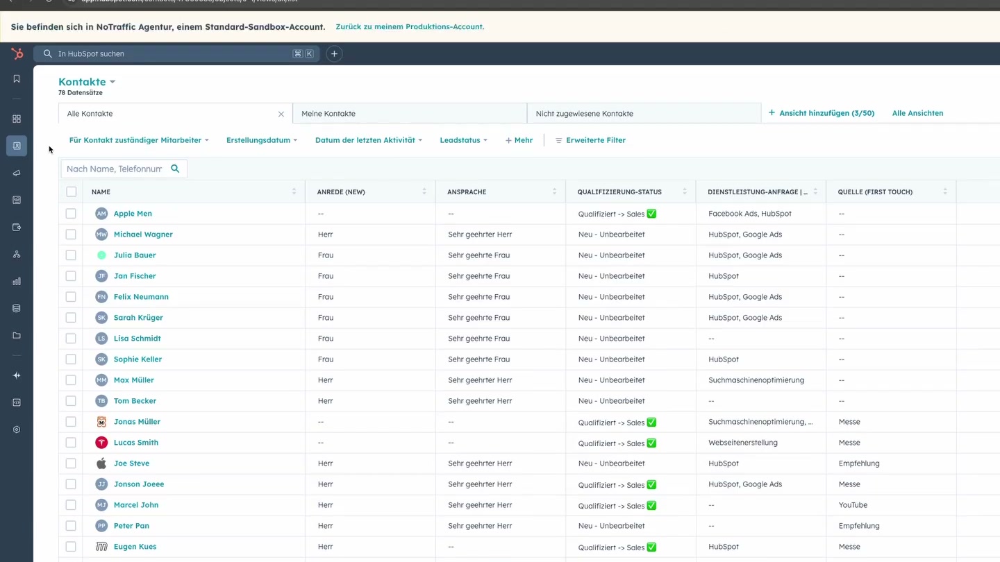Open the HubSpot logo in top bar
The image size is (1000, 562).
16,53
